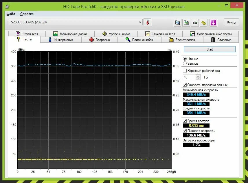Open the Справка menu
This screenshot has width=248, height=183.
[x=27, y=14]
